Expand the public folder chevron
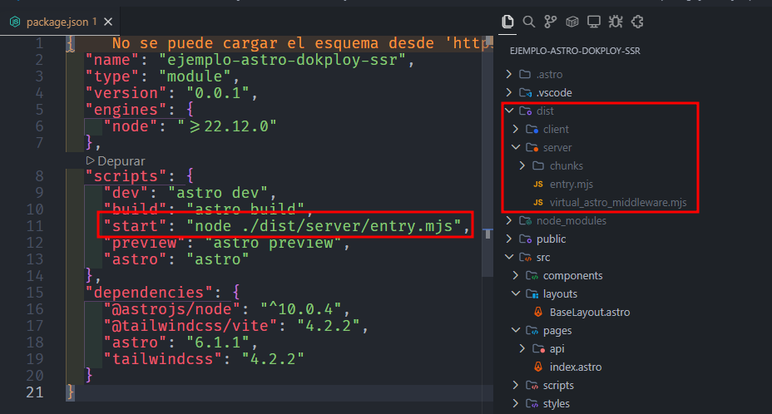The height and width of the screenshot is (414, 772). coord(509,239)
